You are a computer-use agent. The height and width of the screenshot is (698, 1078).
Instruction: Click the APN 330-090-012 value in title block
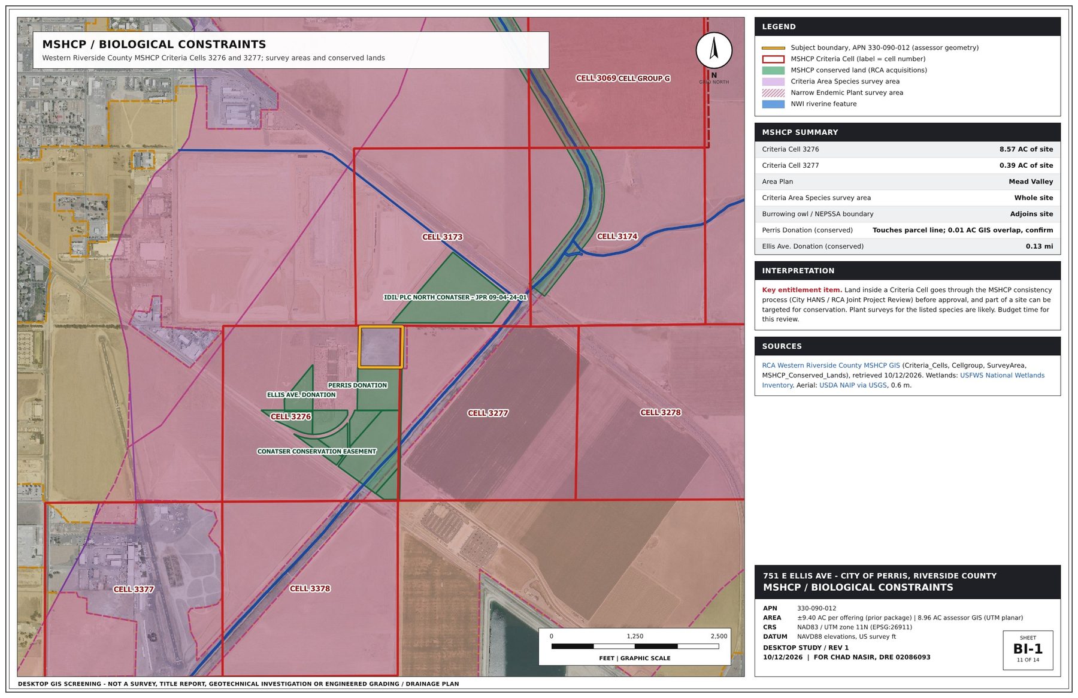point(816,608)
